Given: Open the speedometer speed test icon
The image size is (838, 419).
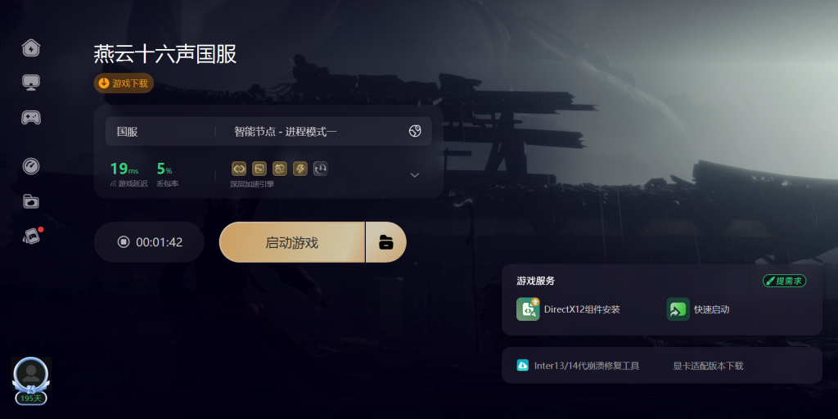Looking at the screenshot, I should pos(31,166).
